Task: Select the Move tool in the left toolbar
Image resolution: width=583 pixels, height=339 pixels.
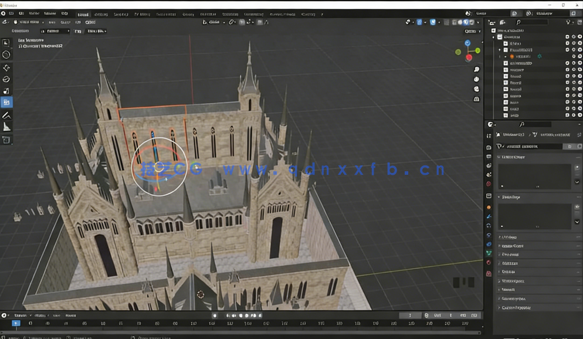Action: 6,67
